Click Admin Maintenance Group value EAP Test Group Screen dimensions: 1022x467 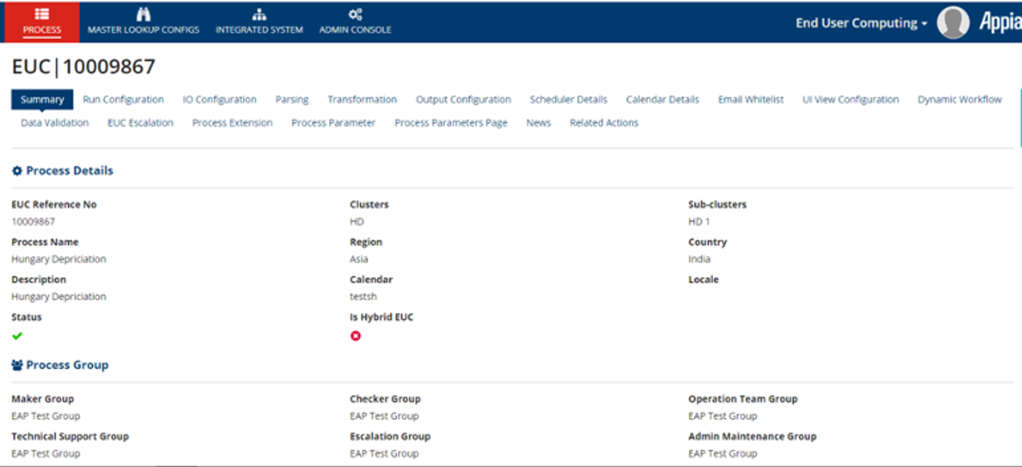[723, 453]
